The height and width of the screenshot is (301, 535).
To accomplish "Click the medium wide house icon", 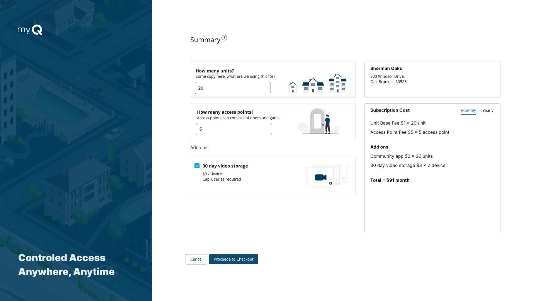I will point(313,85).
